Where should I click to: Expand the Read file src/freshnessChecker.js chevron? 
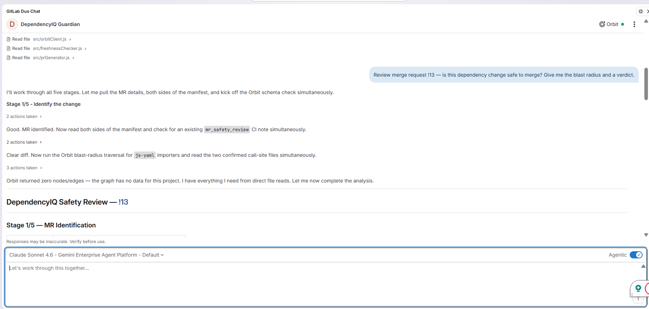coord(85,49)
